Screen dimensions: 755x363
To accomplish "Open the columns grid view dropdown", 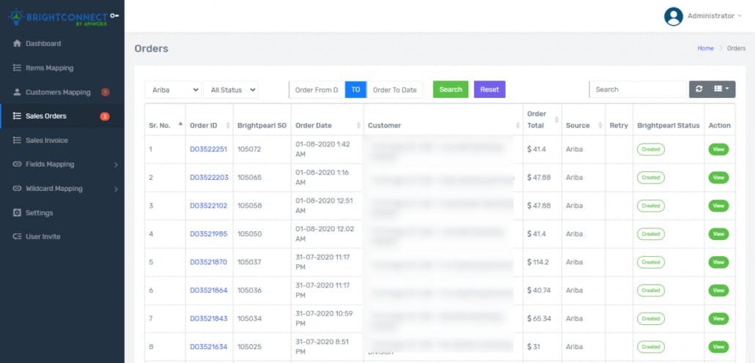I will pyautogui.click(x=721, y=89).
